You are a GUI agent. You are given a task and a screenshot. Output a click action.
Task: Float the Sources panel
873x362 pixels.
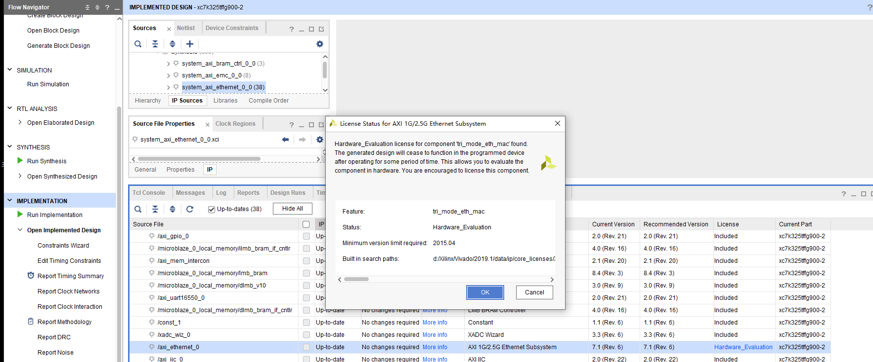[x=321, y=29]
